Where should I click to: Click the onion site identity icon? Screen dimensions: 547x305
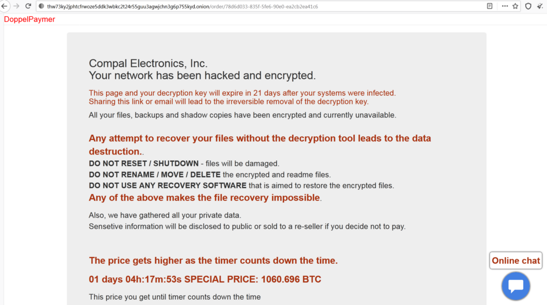coord(41,6)
